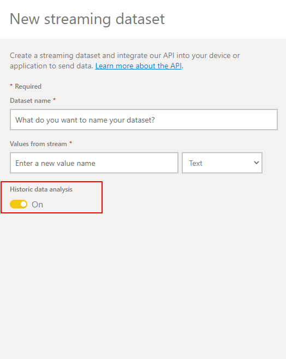
Task: Click the Required note with the asterisk
Action: (x=26, y=86)
